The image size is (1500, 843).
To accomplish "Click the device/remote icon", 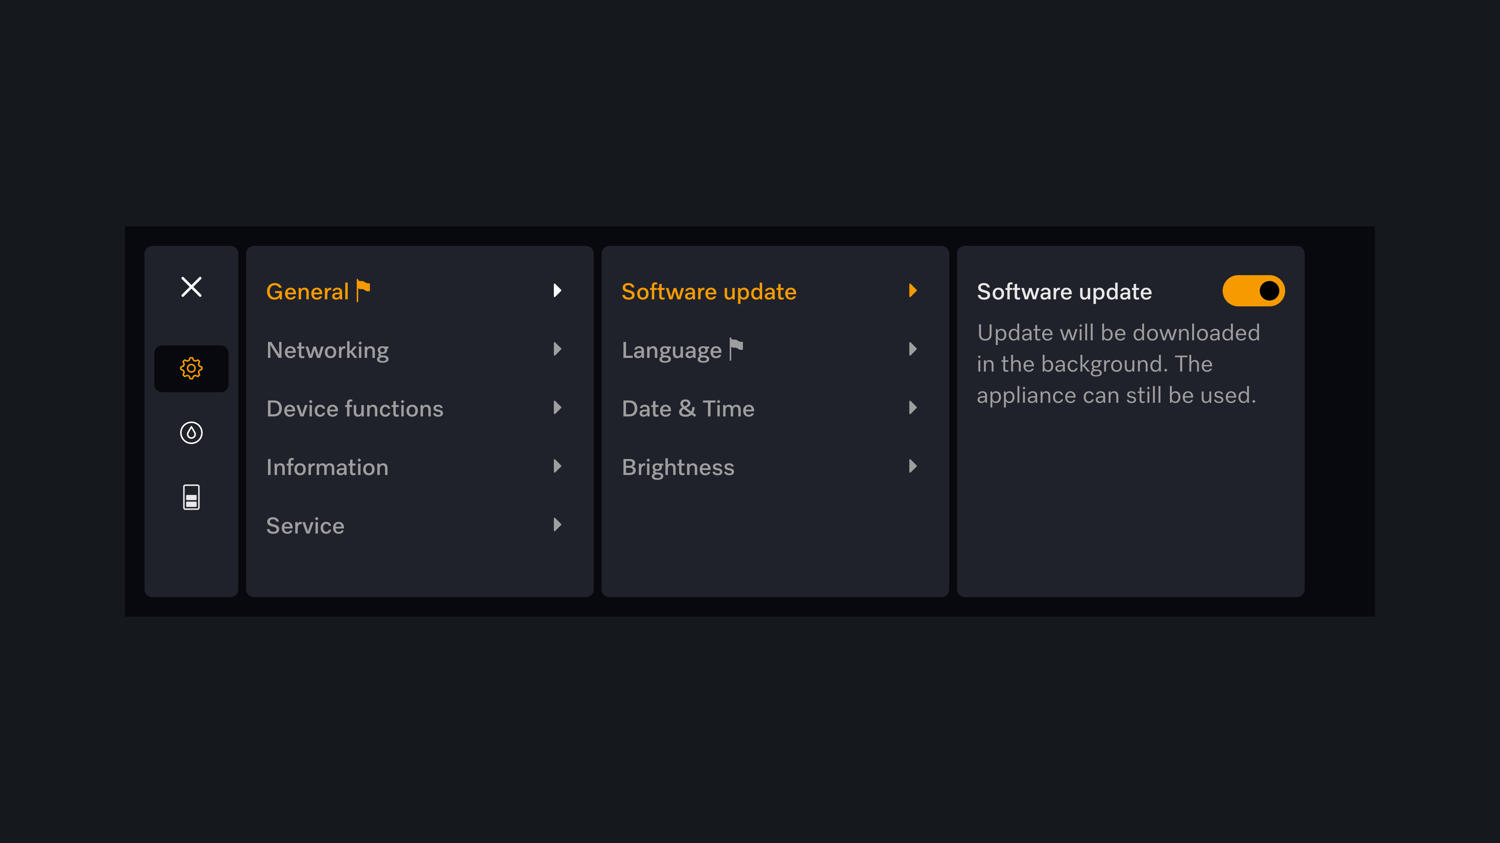I will coord(191,498).
